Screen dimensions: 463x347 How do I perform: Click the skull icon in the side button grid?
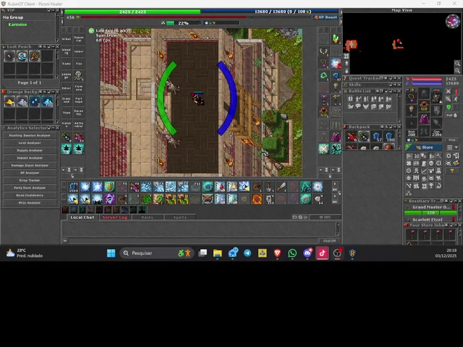point(431,163)
